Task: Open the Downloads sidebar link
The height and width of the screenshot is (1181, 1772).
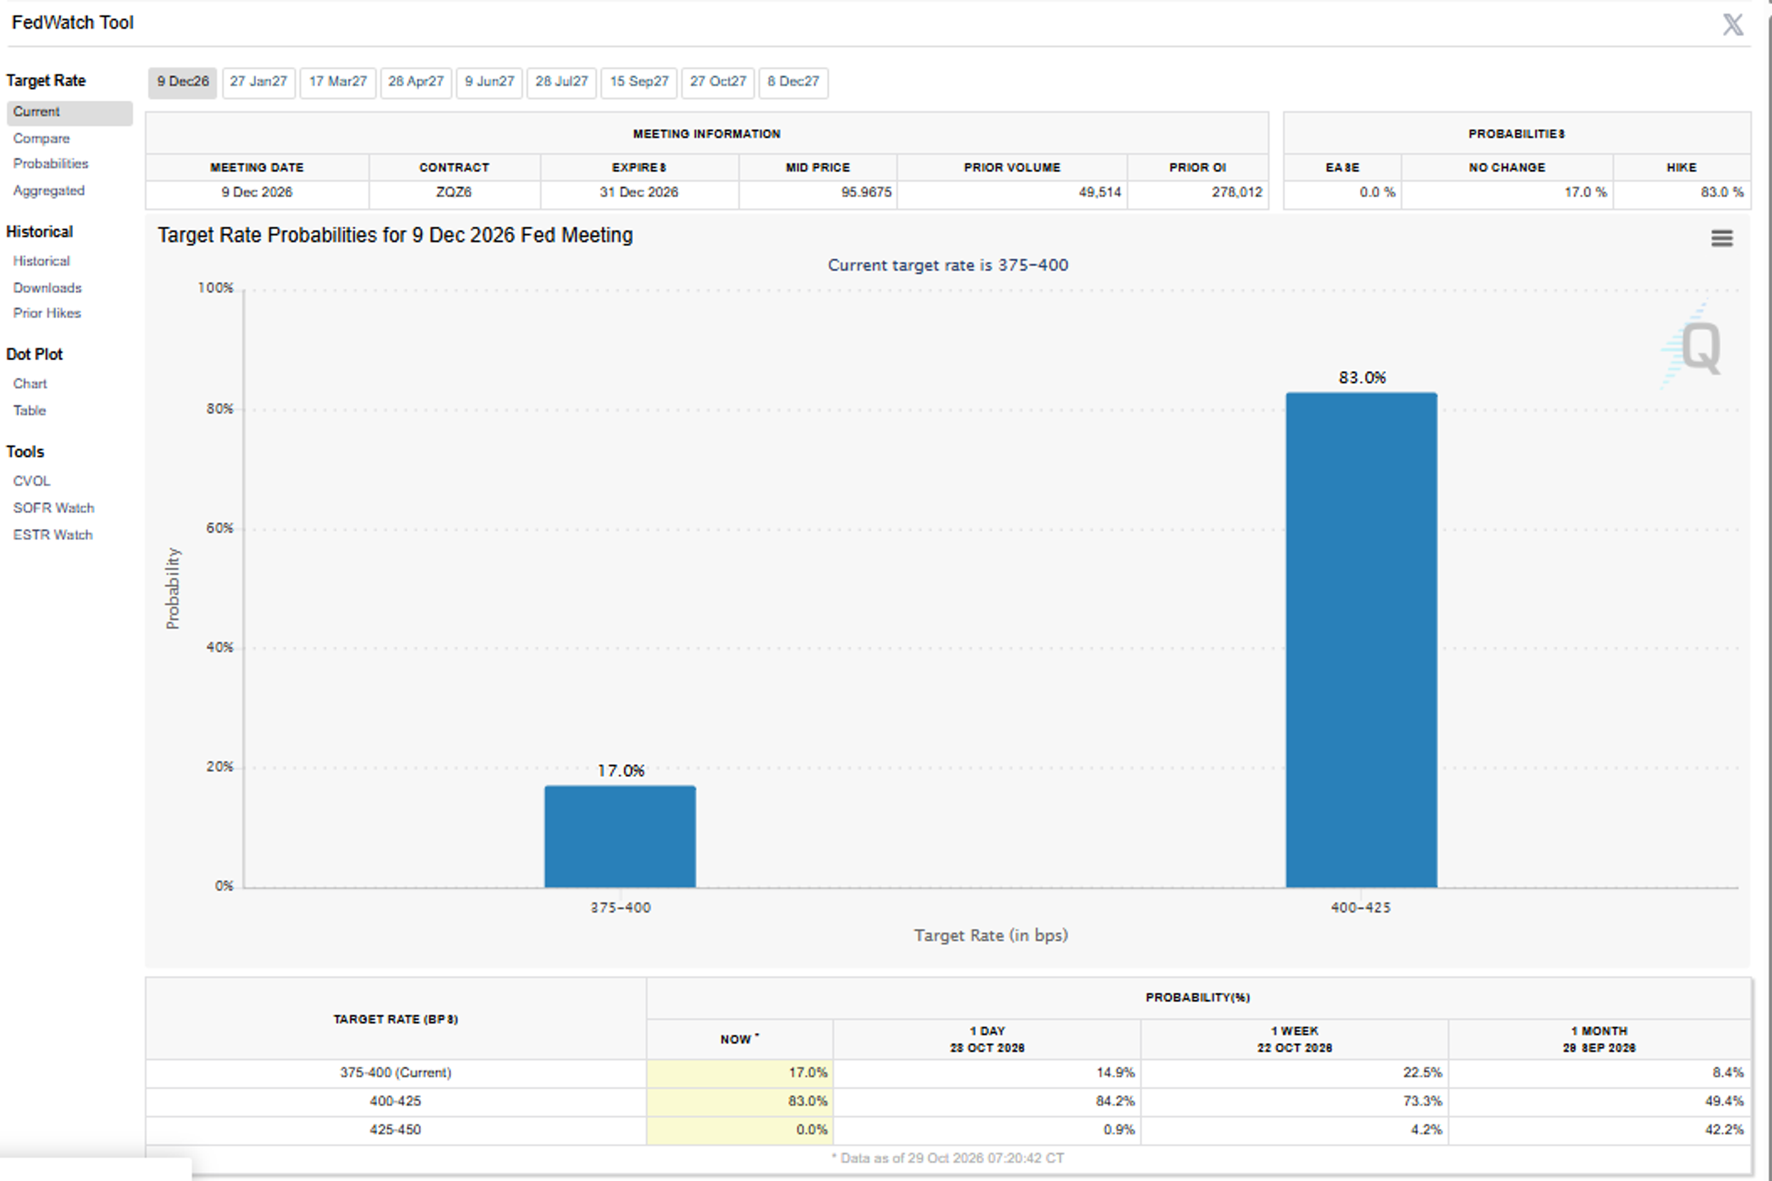Action: 47,288
